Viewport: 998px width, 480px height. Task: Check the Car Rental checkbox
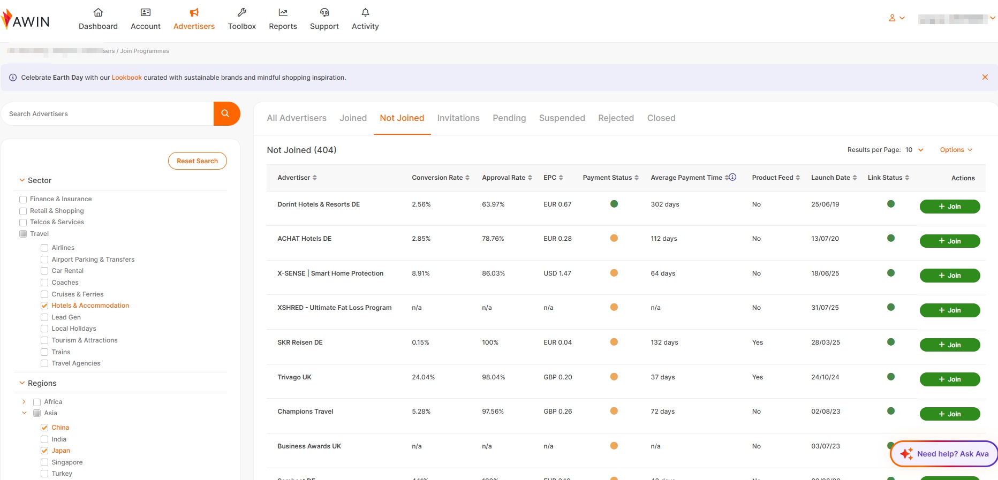click(x=44, y=271)
